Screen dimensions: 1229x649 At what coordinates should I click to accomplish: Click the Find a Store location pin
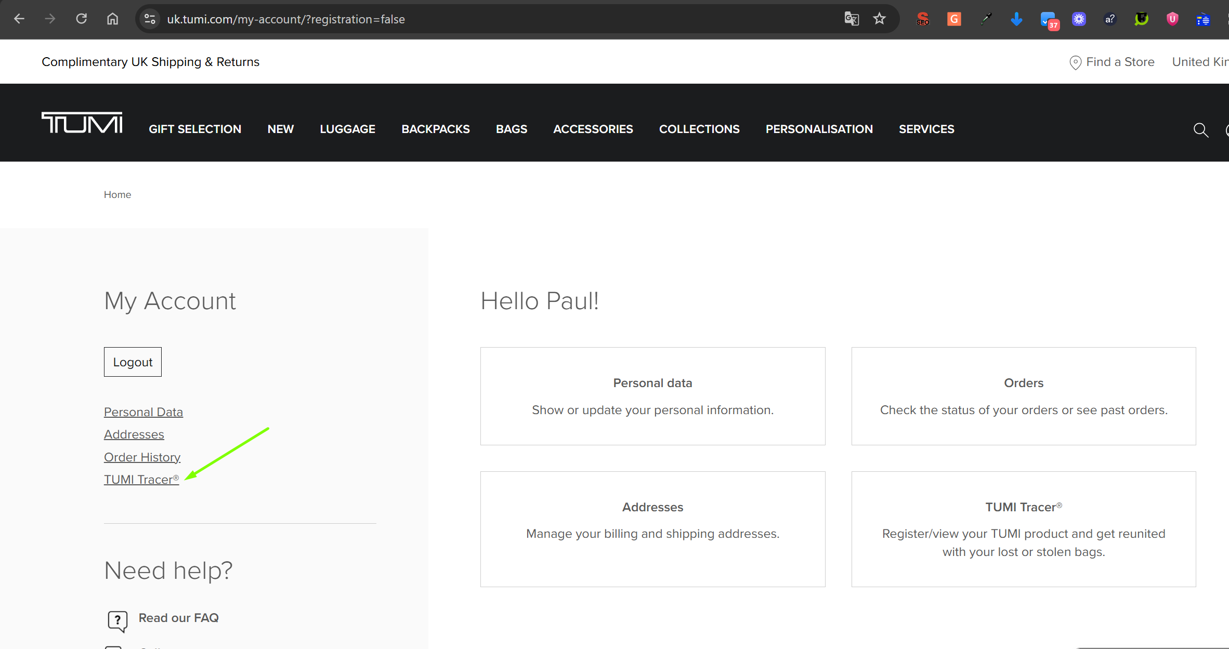pos(1075,62)
